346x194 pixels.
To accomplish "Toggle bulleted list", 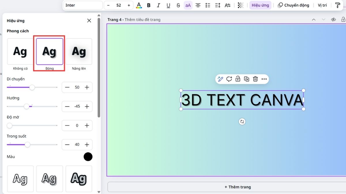I will tap(208, 5).
